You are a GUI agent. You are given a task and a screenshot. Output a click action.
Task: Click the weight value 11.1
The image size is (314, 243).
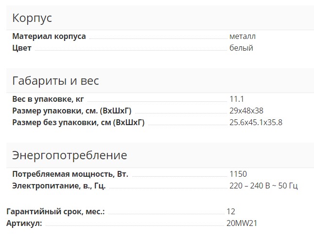coord(237,99)
